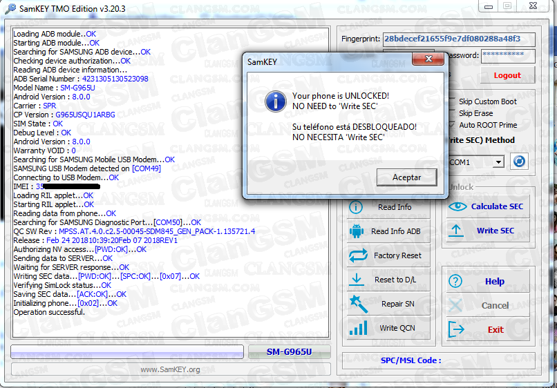Click the masked Password field
The width and height of the screenshot is (557, 388).
508,56
